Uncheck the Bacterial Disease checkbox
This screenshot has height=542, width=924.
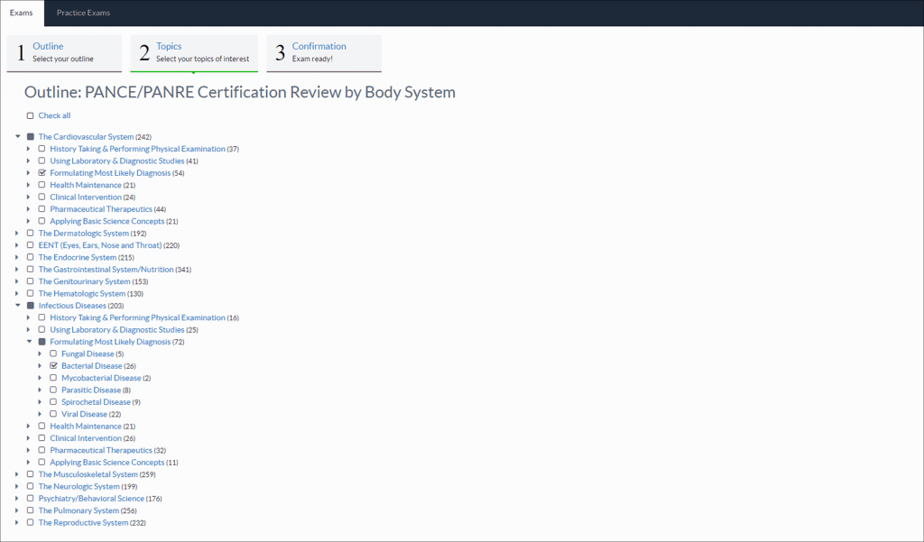(53, 366)
